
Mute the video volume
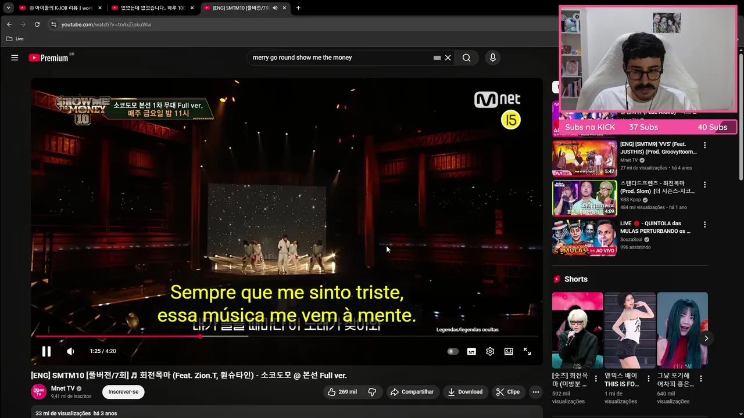(x=70, y=351)
